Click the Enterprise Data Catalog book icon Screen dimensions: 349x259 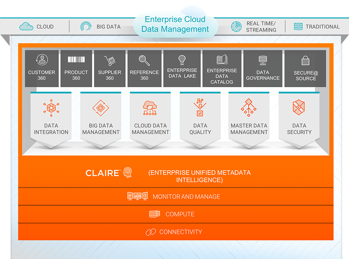(x=222, y=60)
